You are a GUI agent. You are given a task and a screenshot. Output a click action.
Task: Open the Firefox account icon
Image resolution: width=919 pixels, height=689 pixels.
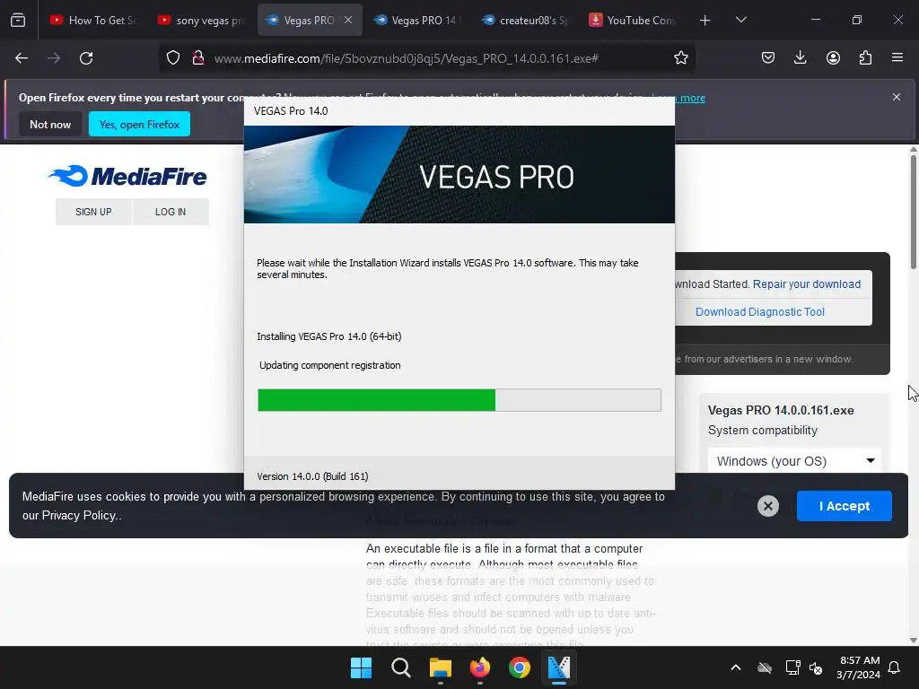click(x=833, y=58)
